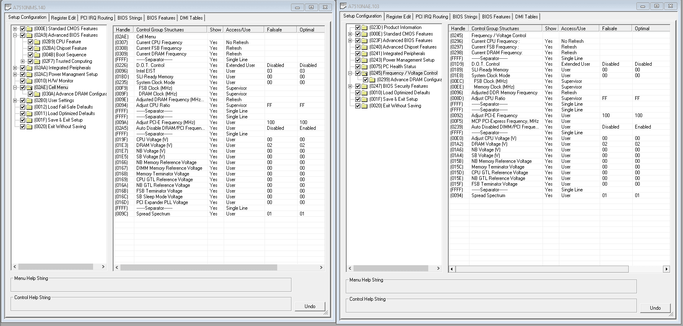
Task: Toggle checkbox for (023D) Product Information
Action: tap(358, 27)
